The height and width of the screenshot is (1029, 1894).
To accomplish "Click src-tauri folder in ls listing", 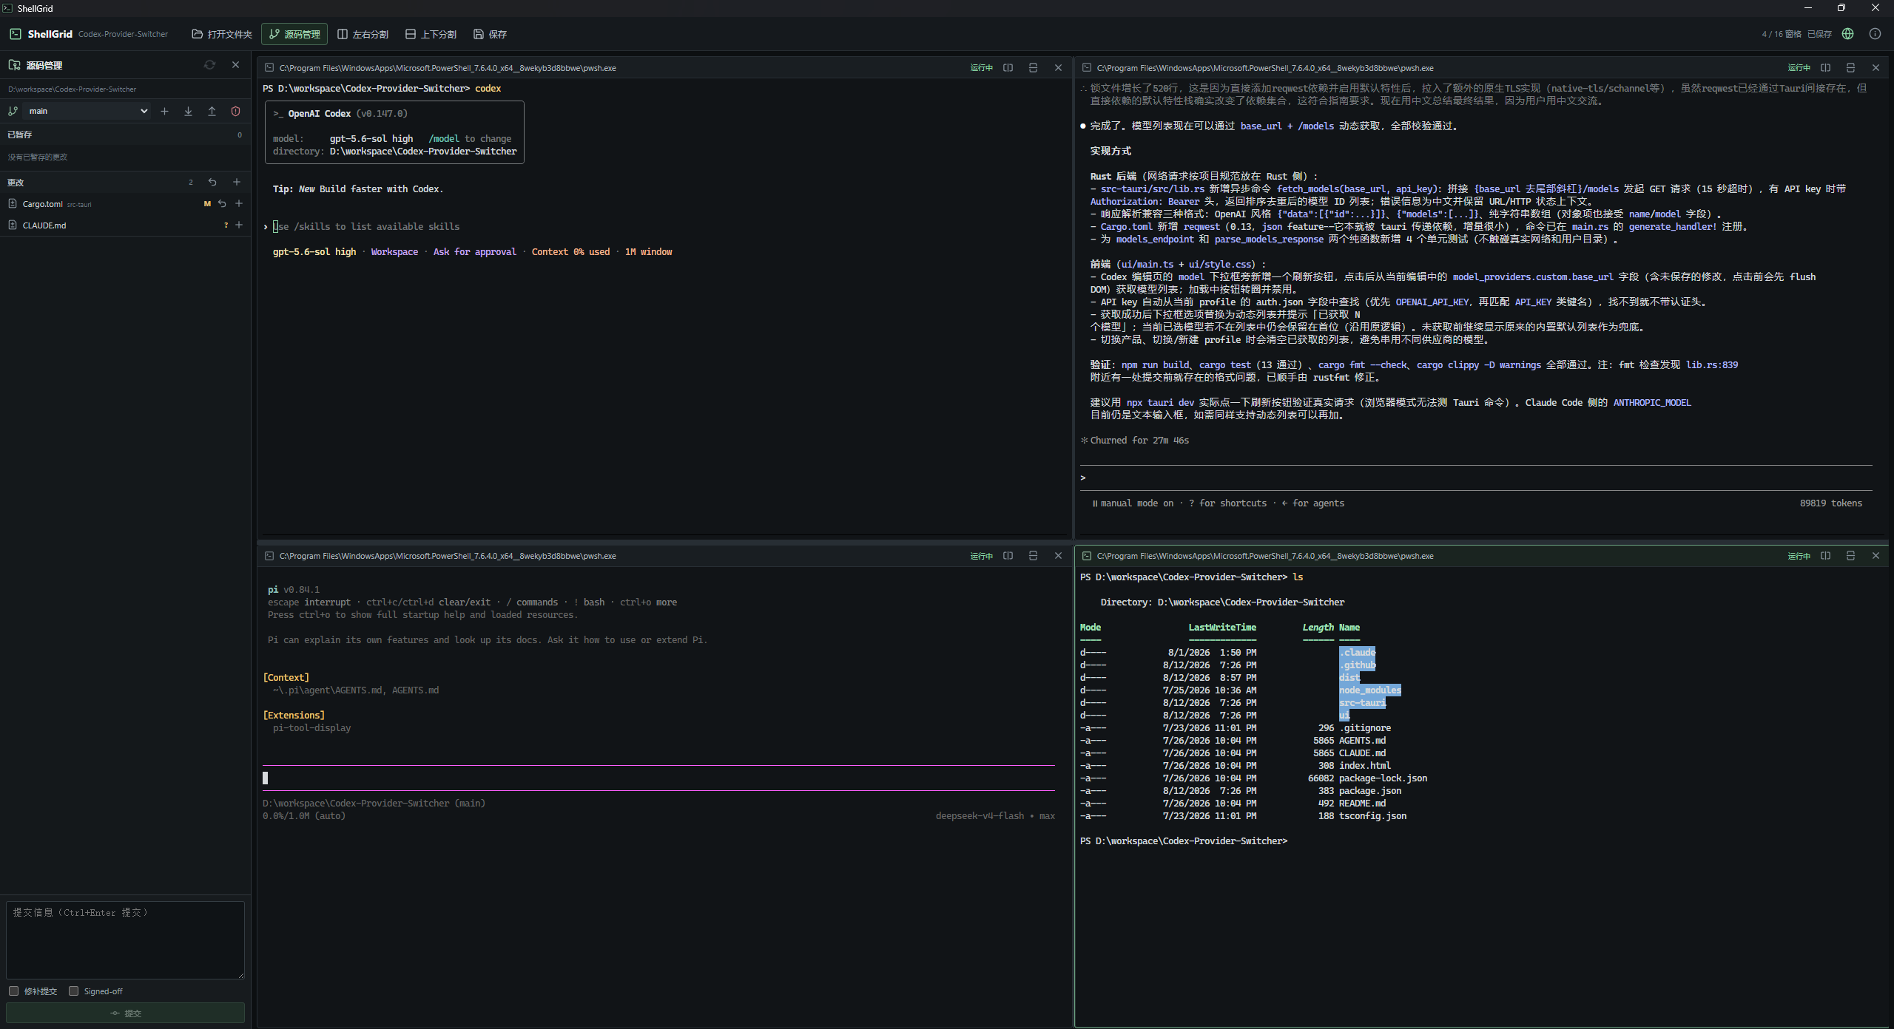I will [x=1362, y=702].
